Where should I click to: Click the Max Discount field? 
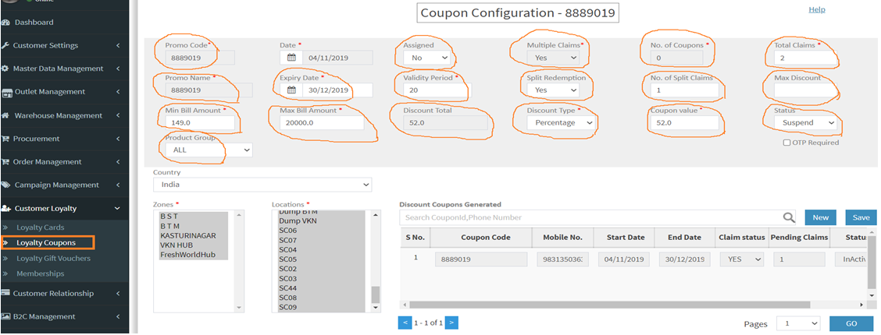805,90
